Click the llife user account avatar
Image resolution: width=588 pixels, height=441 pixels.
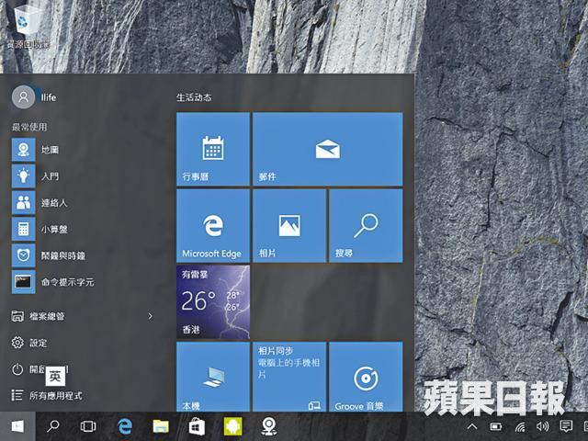(23, 97)
